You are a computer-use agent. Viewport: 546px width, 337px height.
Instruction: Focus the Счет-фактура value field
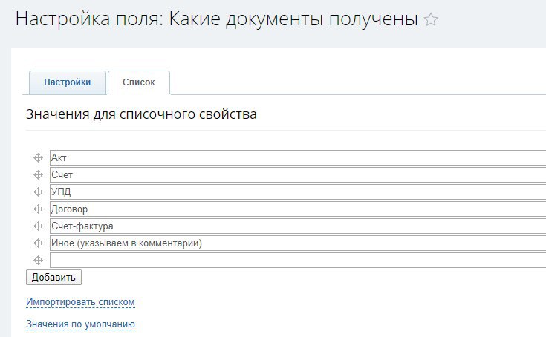click(298, 226)
